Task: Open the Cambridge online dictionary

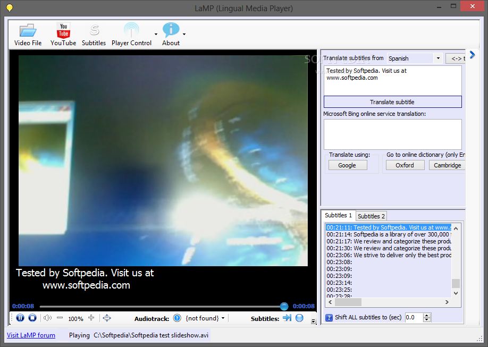Action: click(447, 165)
